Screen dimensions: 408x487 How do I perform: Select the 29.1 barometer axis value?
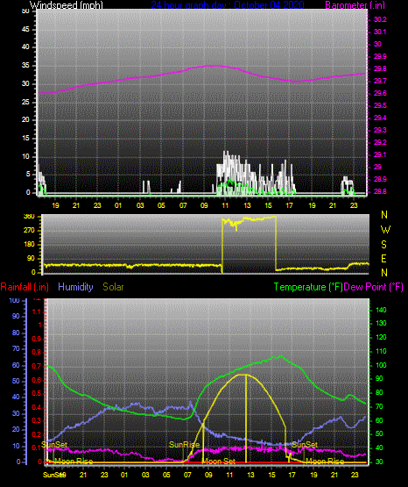pyautogui.click(x=380, y=154)
